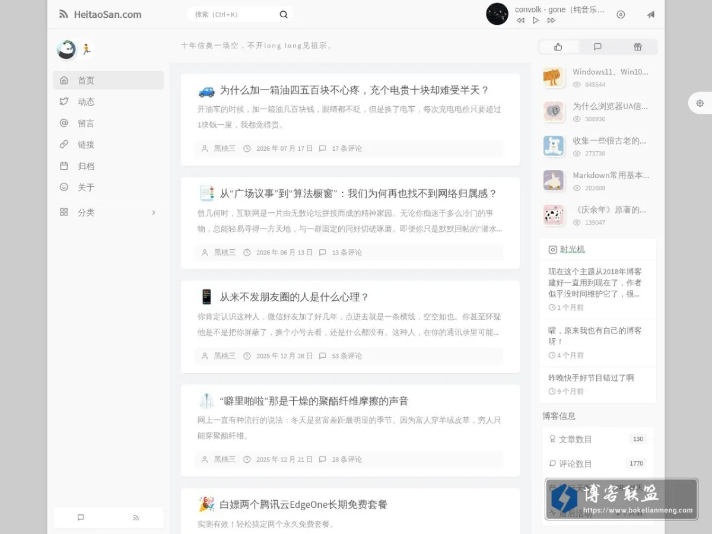Image resolution: width=712 pixels, height=534 pixels.
Task: Click the comment icon at sidebar bottom
Action: 81,517
